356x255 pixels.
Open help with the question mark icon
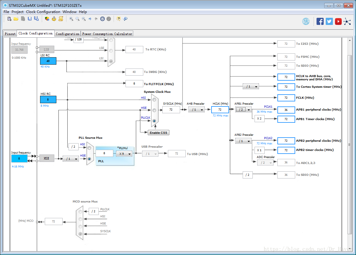tap(119, 19)
